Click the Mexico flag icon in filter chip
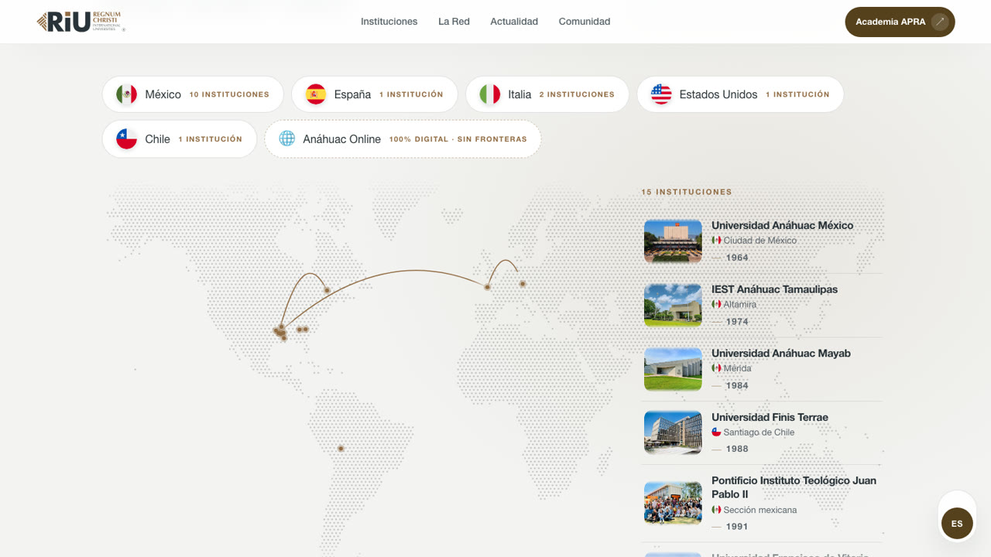Viewport: 991px width, 557px height. pyautogui.click(x=126, y=94)
